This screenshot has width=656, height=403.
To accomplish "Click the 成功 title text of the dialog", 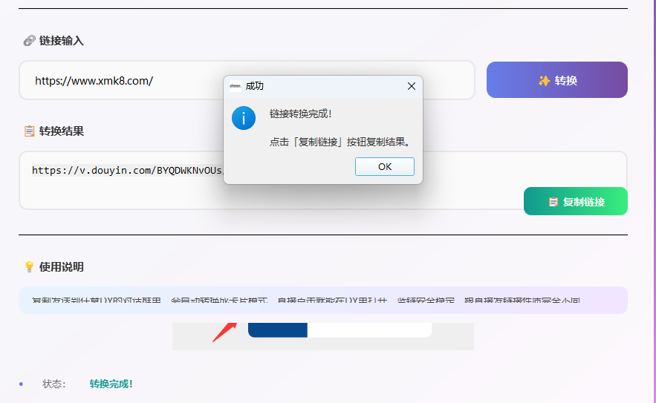I will pos(254,86).
